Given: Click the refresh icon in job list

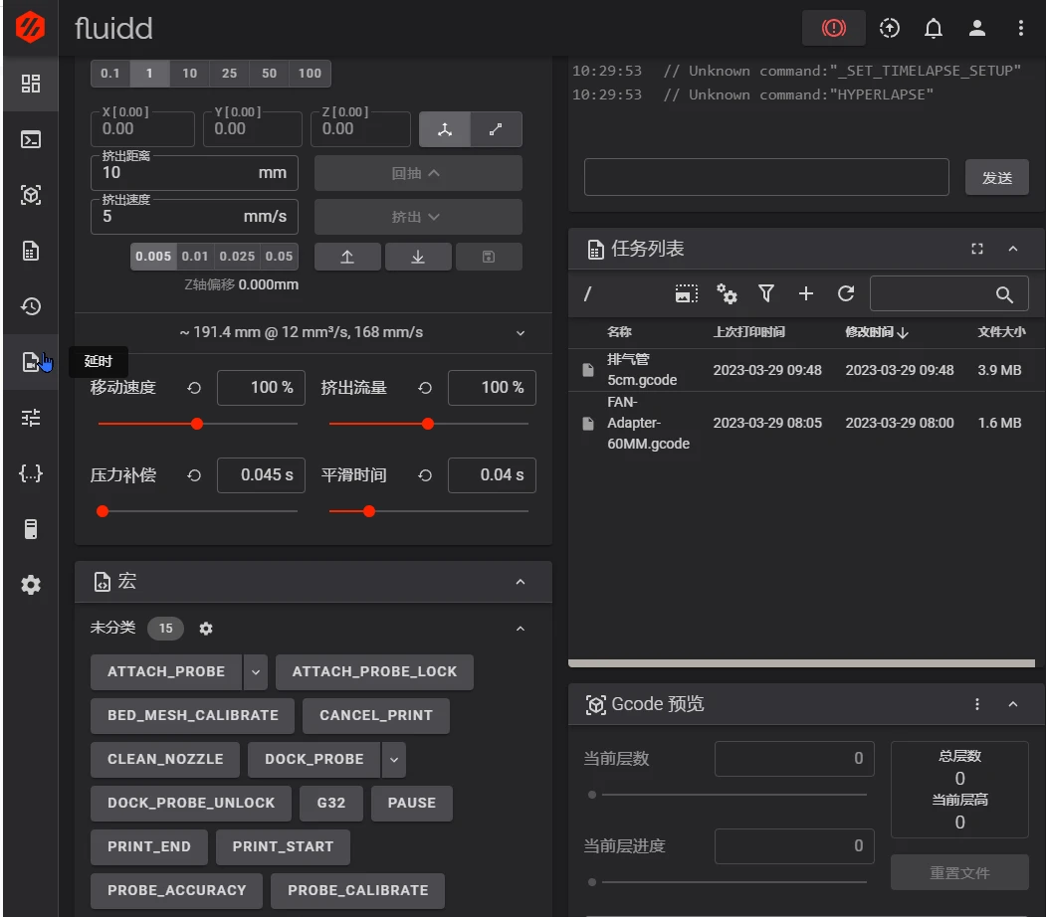Looking at the screenshot, I should [846, 293].
